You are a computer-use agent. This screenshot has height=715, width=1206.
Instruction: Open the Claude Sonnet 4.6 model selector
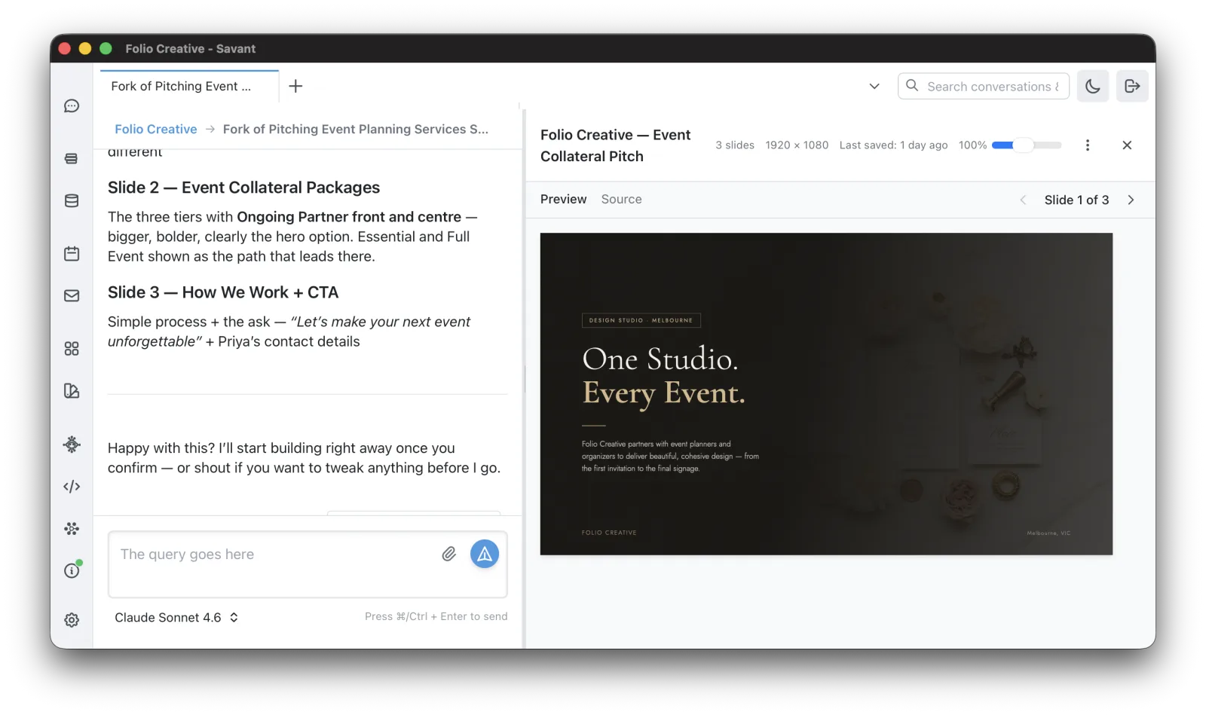176,618
